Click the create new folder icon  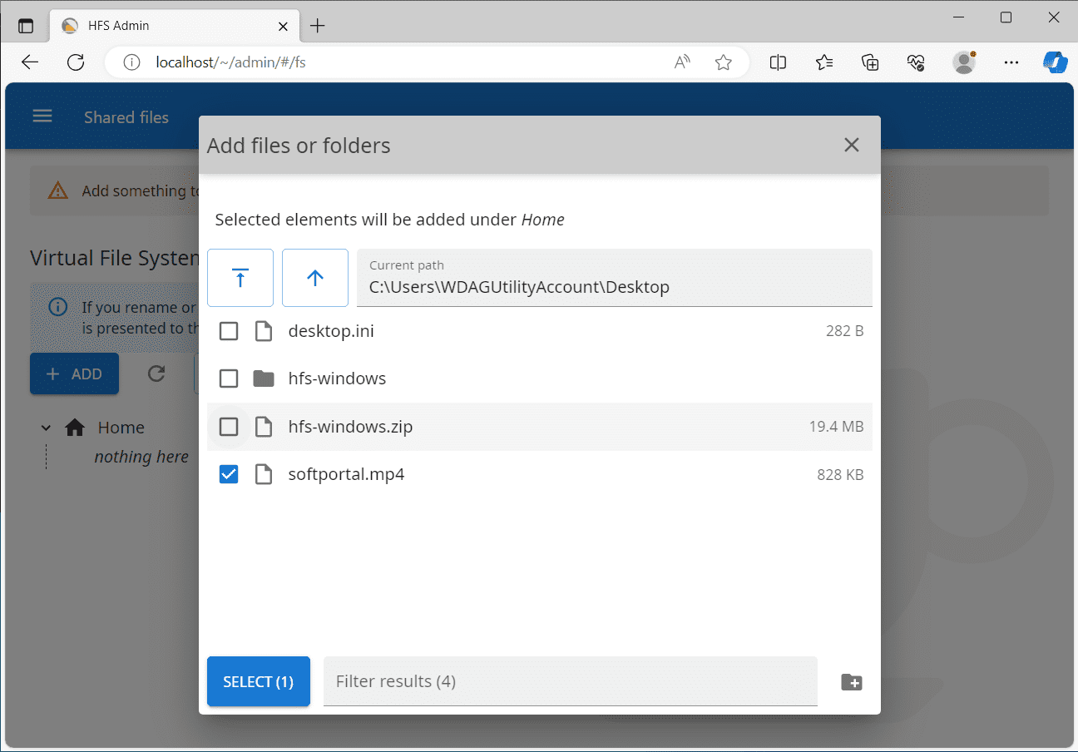(851, 682)
